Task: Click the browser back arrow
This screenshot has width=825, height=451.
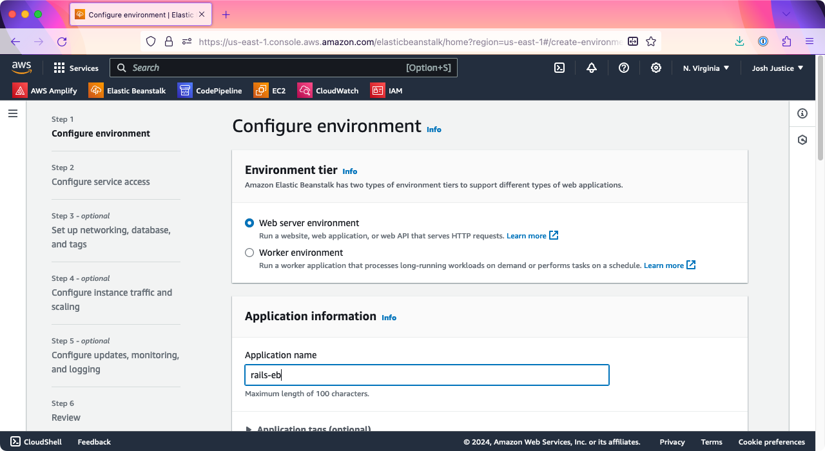Action: 15,42
